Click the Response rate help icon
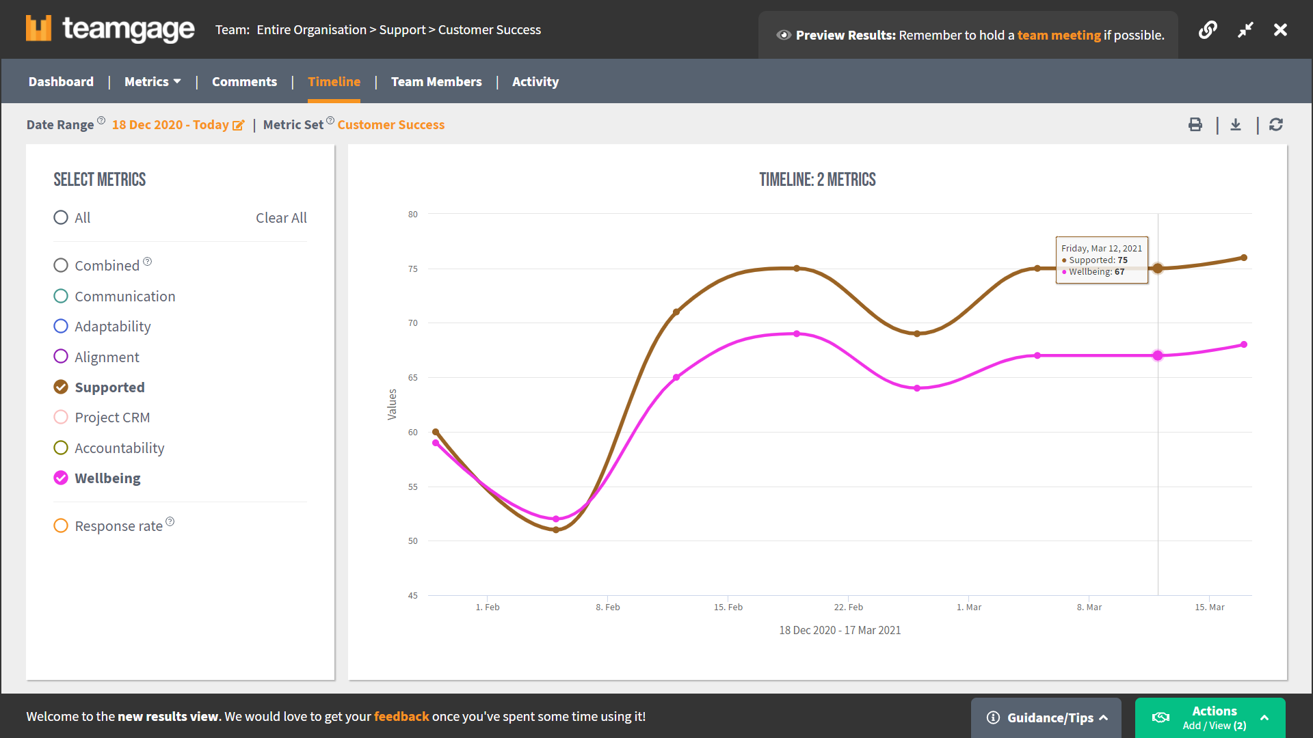 170,521
